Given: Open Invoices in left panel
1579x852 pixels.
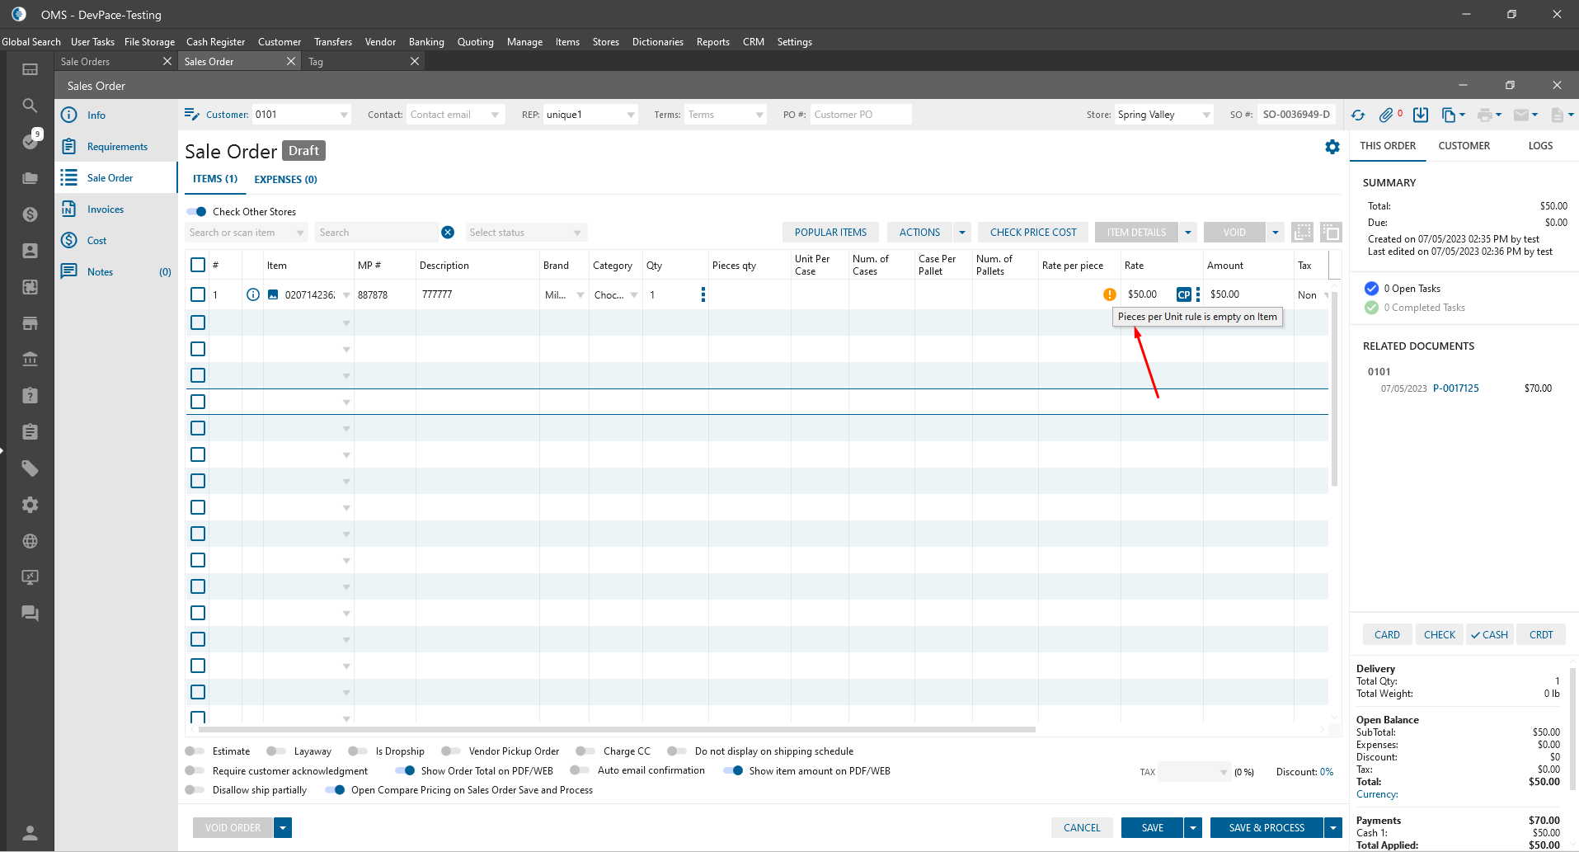Looking at the screenshot, I should pos(106,209).
